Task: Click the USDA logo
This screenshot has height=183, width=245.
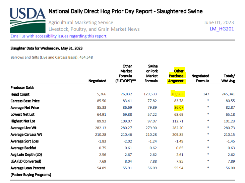Action: click(28, 20)
